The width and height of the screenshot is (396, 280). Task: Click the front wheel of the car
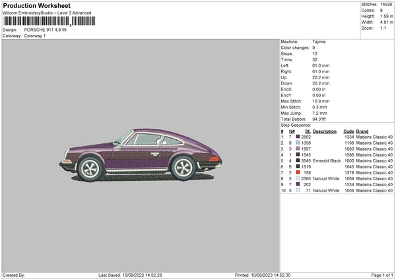coord(90,170)
